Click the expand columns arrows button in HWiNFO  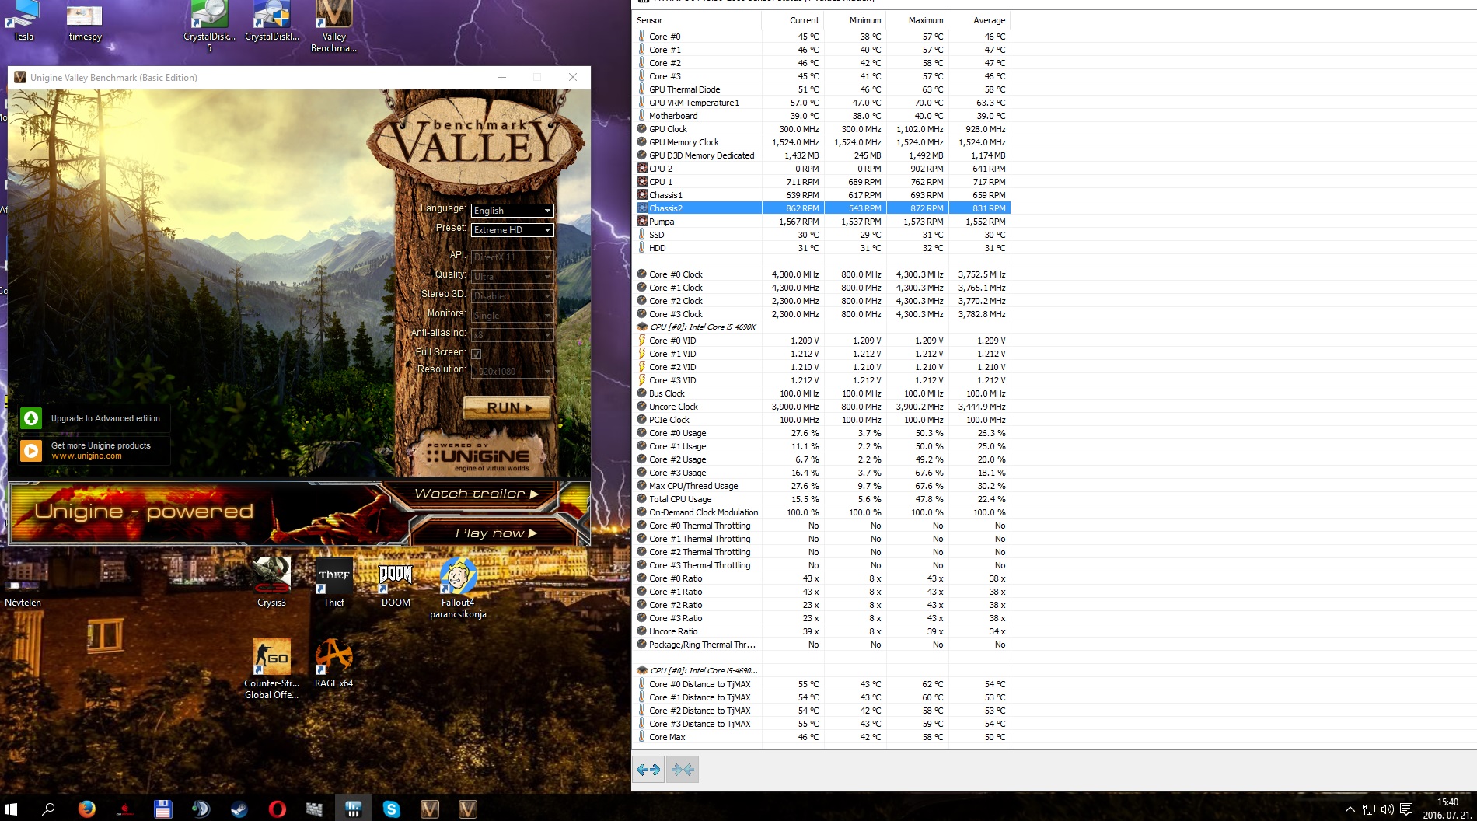pyautogui.click(x=648, y=770)
